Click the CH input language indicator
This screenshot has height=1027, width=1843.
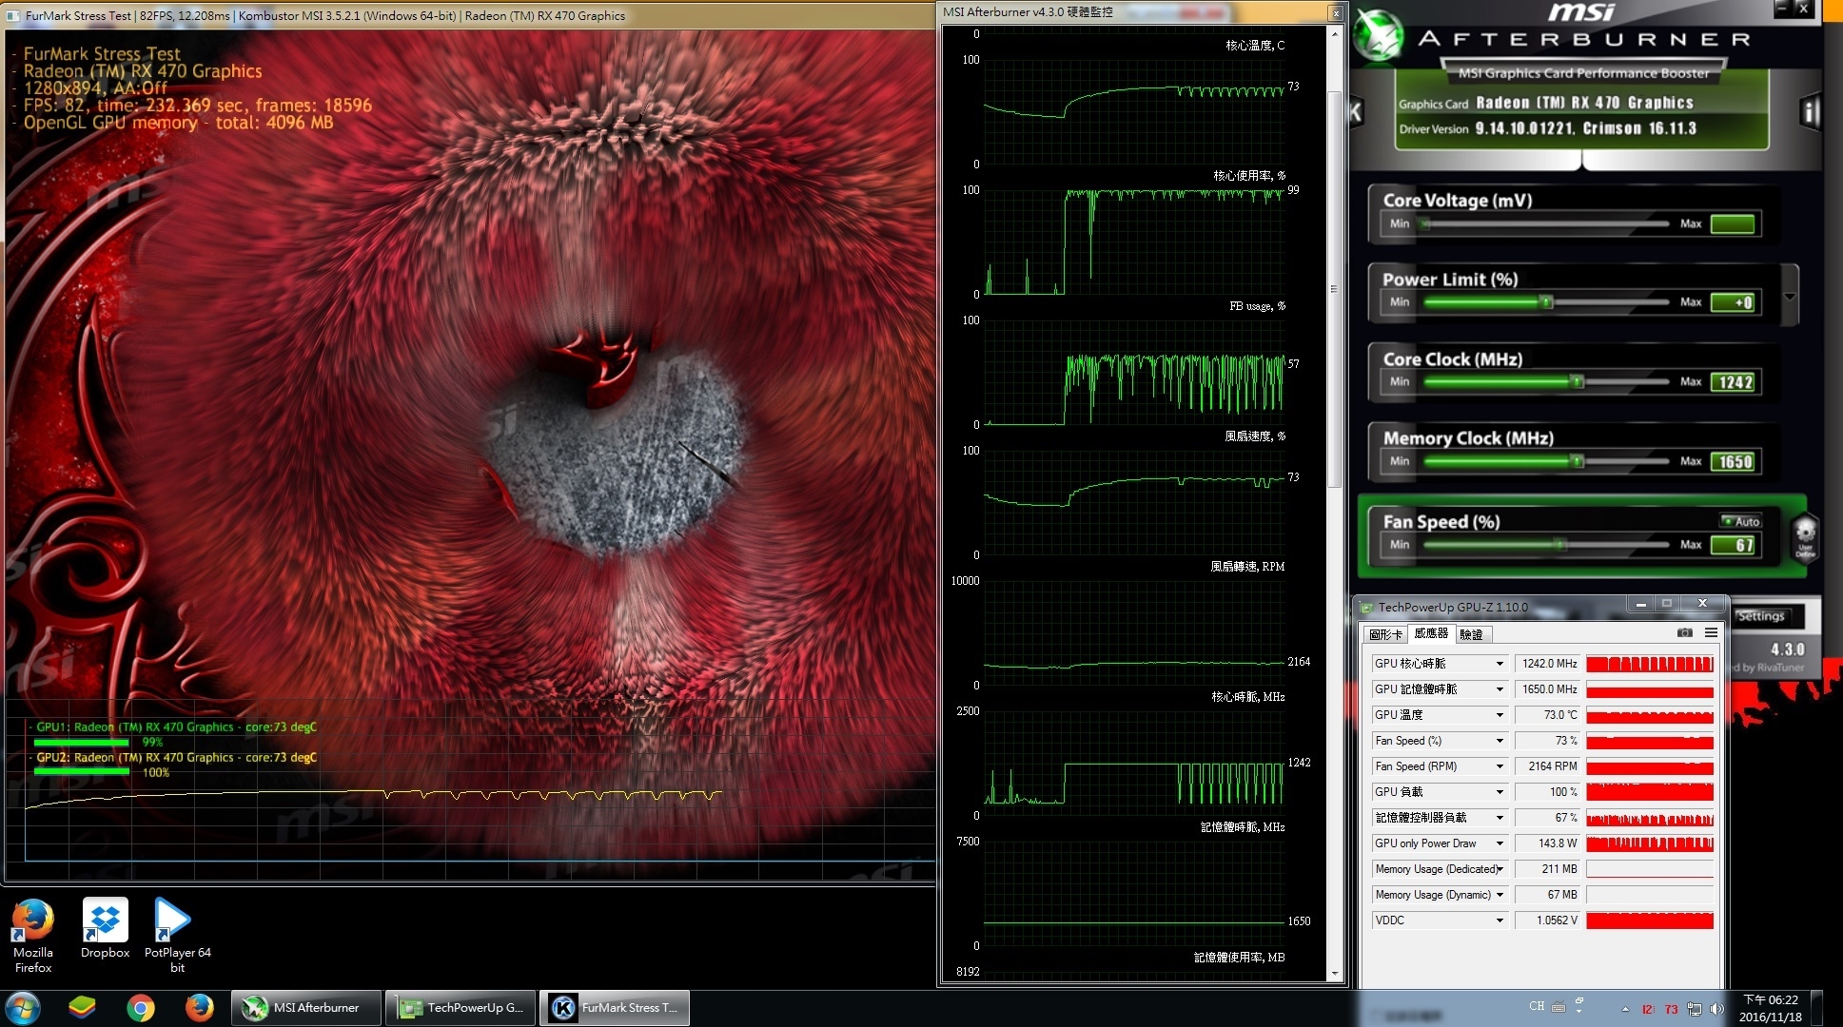[1537, 1006]
